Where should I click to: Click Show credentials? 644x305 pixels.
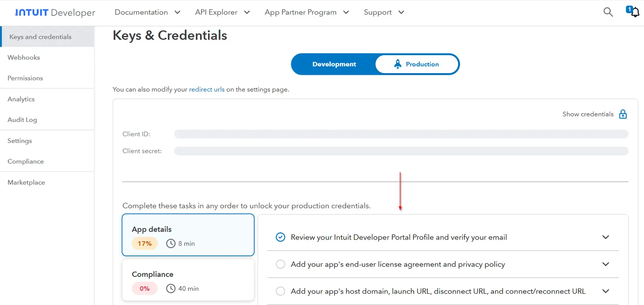coord(588,114)
